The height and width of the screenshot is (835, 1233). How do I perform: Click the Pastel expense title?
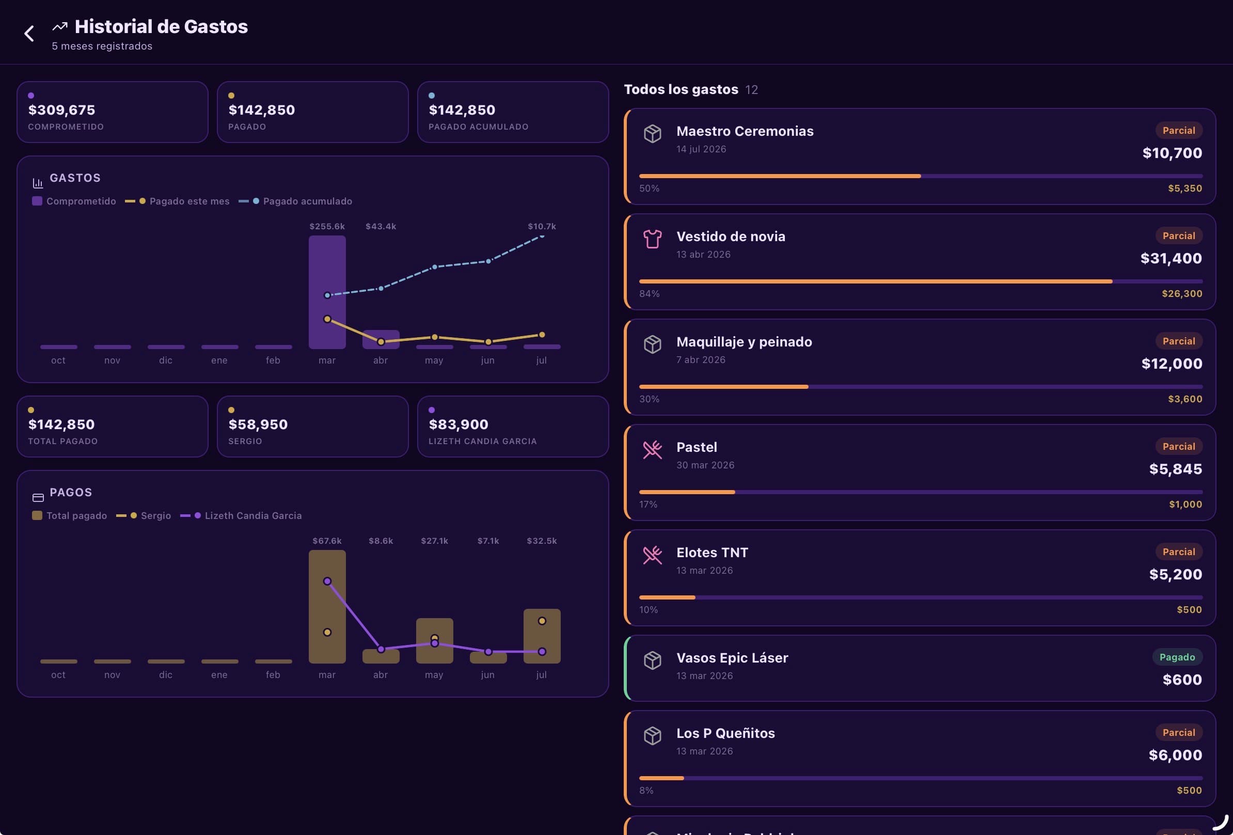[697, 447]
